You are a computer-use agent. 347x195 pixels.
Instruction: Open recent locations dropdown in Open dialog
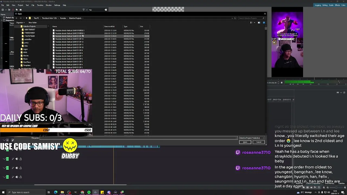pyautogui.click(x=23, y=18)
